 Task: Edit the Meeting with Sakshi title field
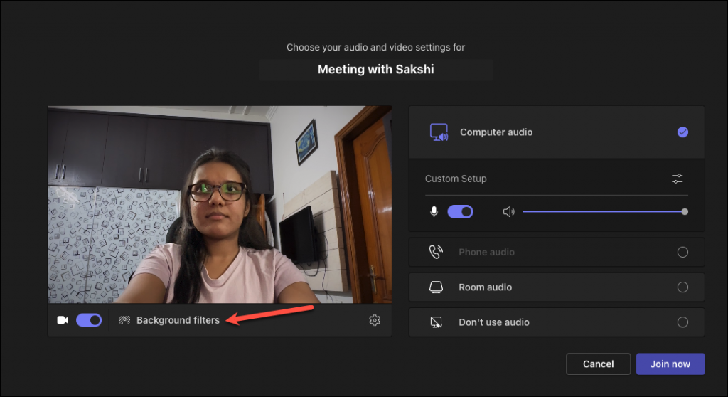375,70
